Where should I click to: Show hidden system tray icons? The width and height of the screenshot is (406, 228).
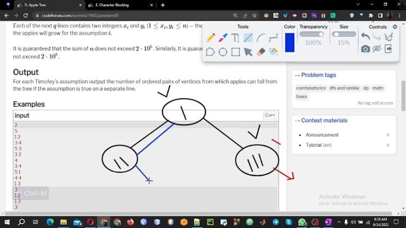(x=339, y=222)
